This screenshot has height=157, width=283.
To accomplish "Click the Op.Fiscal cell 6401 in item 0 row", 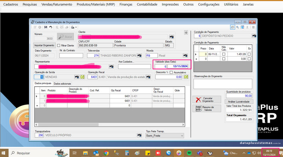I will point(120,96).
